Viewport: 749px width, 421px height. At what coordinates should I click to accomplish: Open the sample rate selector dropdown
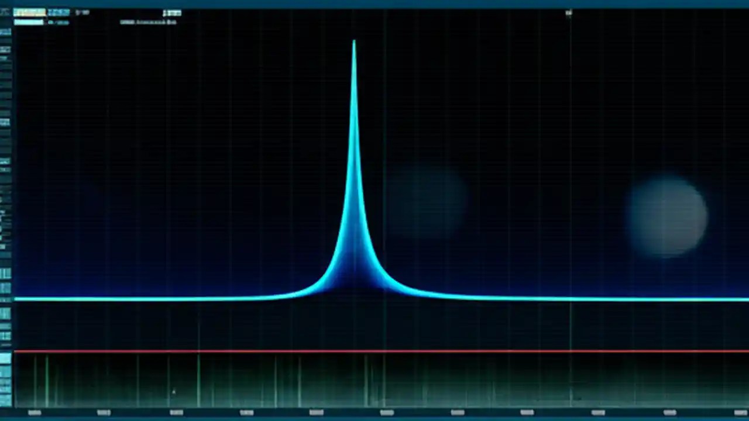pos(59,22)
